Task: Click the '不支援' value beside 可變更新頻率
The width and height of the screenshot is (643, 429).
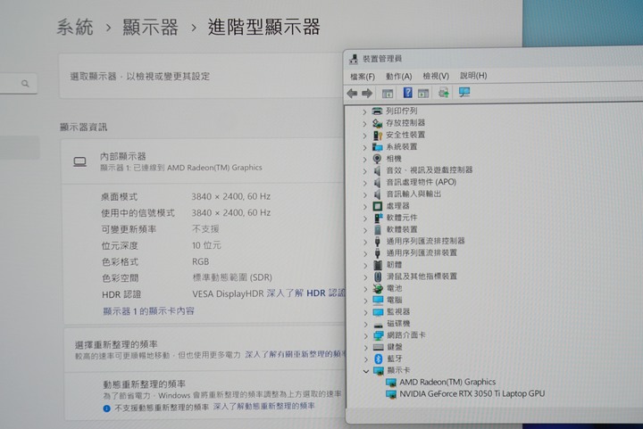Action: point(206,229)
